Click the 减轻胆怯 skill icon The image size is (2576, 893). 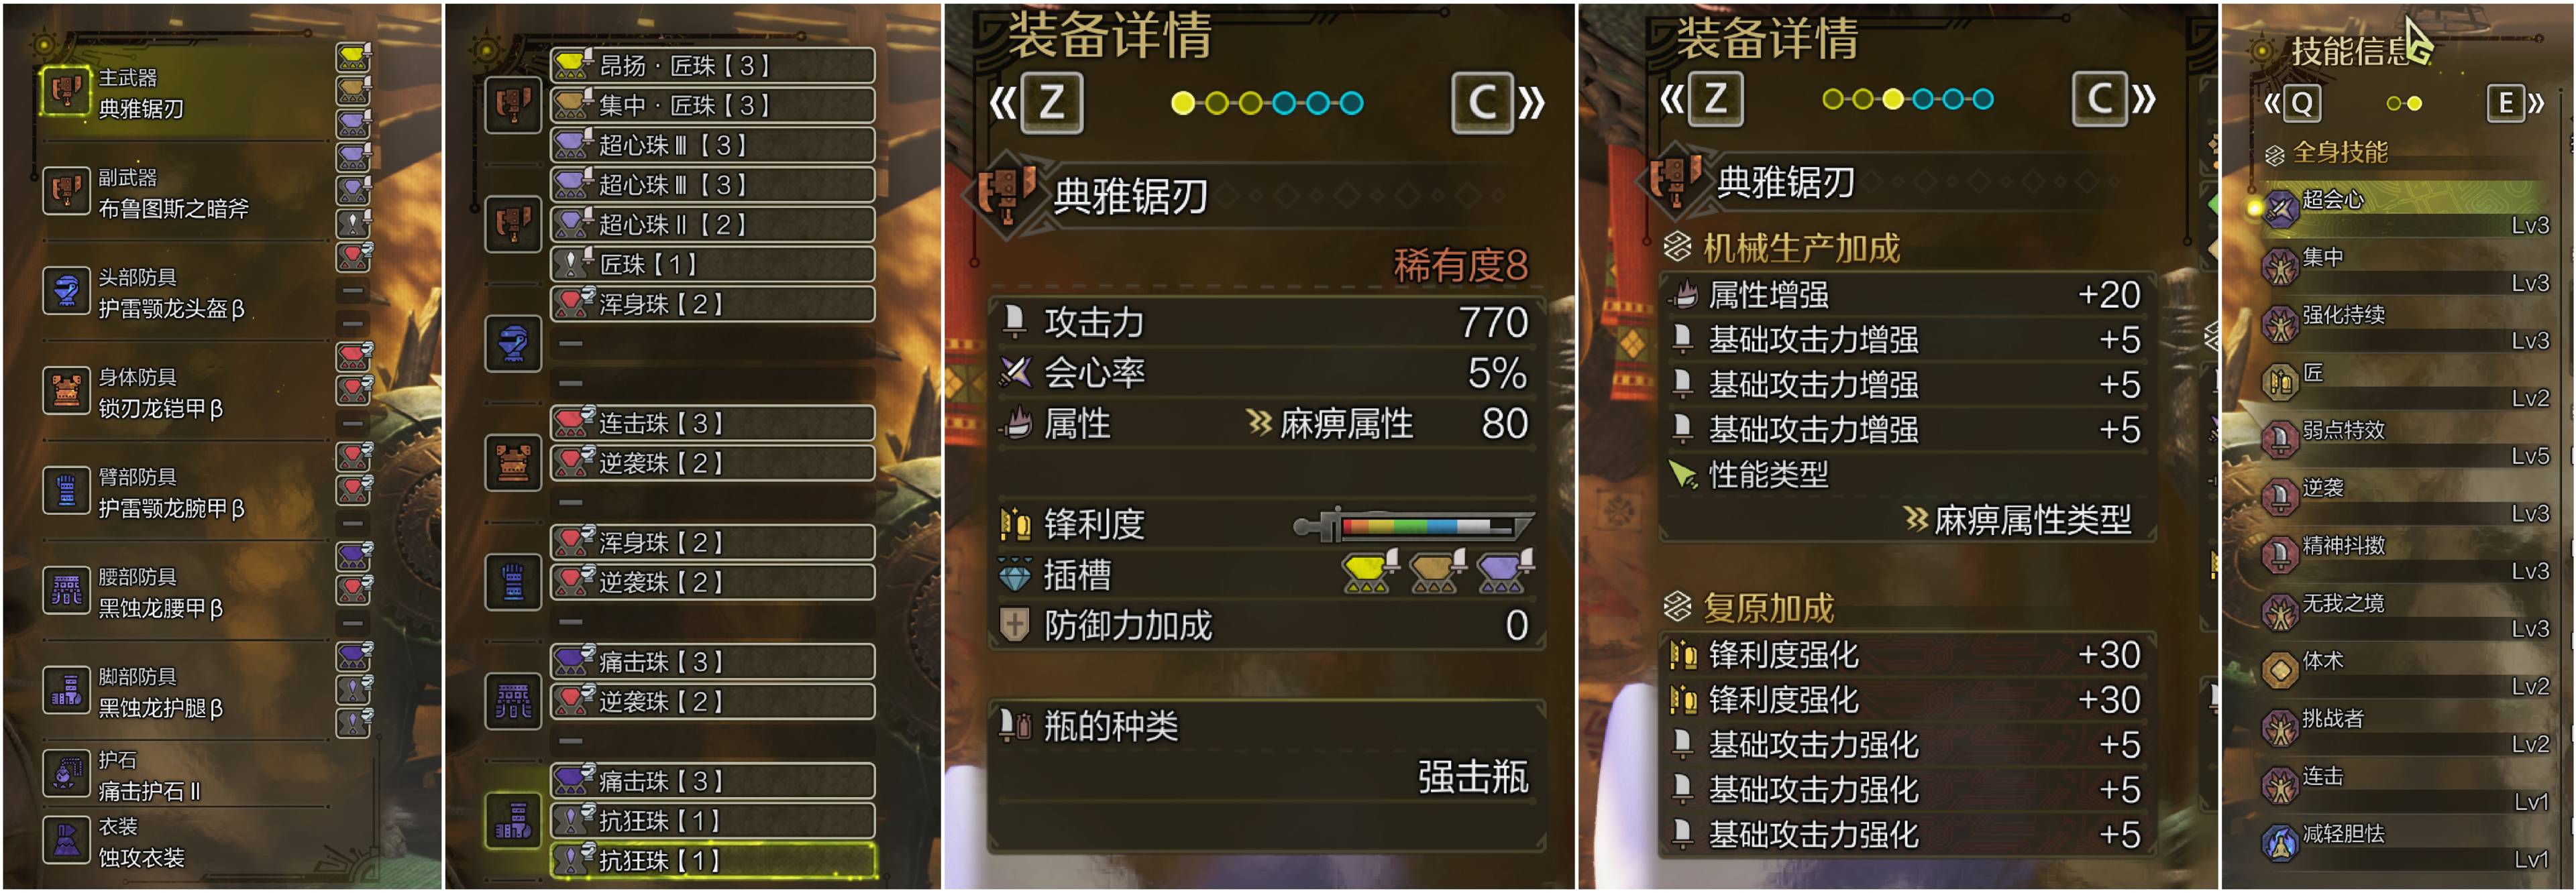pyautogui.click(x=2280, y=842)
